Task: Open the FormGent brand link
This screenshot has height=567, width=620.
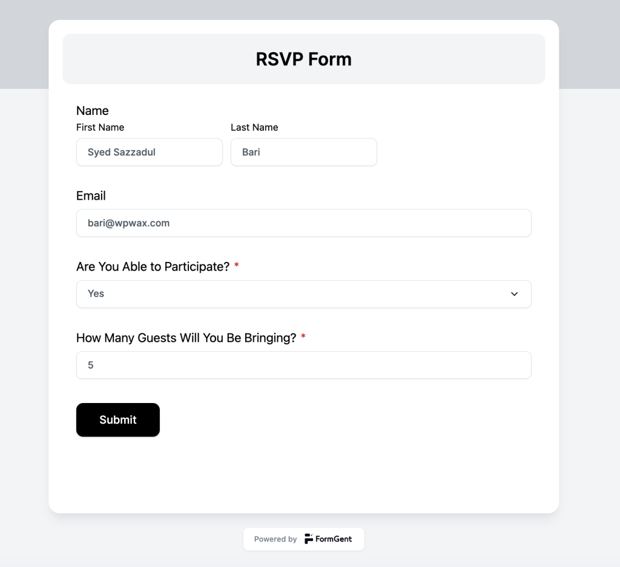Action: pos(328,539)
